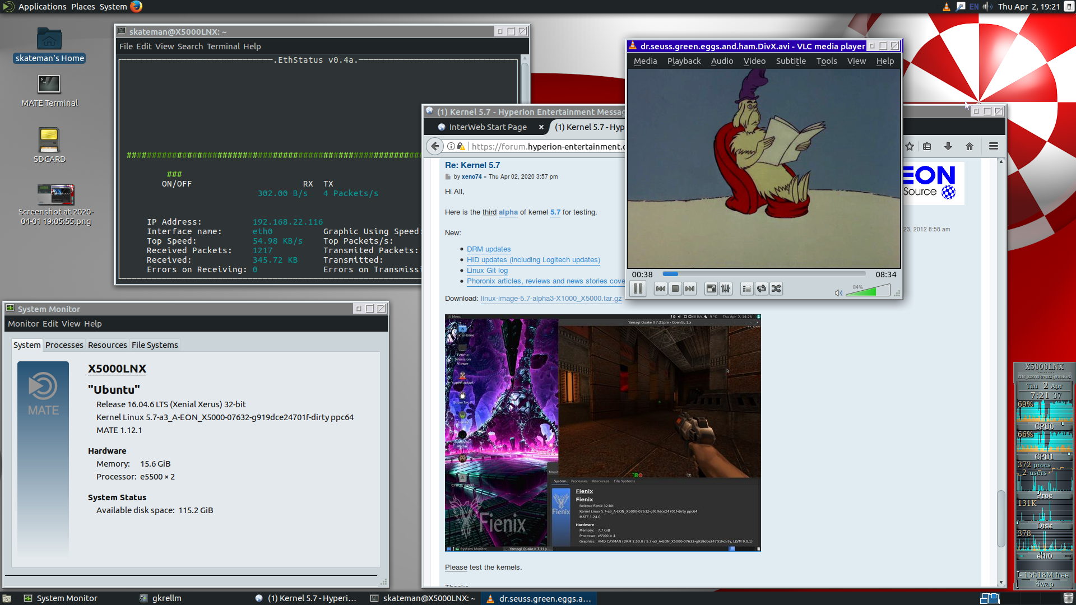The width and height of the screenshot is (1076, 605).
Task: Click EN keyboard layout indicator
Action: point(974,7)
